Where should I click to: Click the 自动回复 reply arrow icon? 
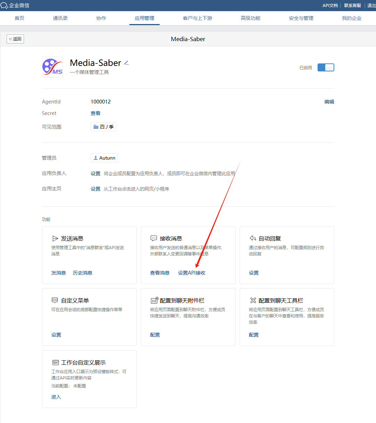click(x=253, y=238)
